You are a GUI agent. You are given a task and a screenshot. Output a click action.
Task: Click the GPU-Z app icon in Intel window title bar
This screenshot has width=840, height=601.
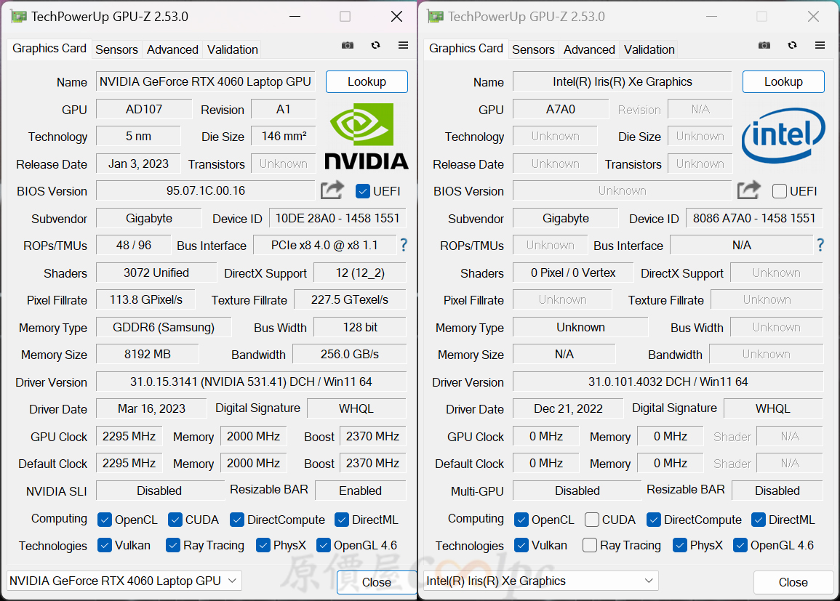[436, 17]
